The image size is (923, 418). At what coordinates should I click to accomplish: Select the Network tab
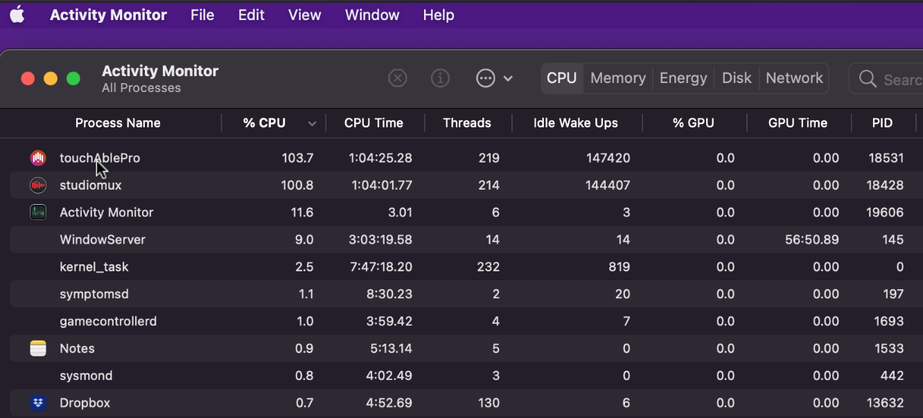tap(794, 78)
